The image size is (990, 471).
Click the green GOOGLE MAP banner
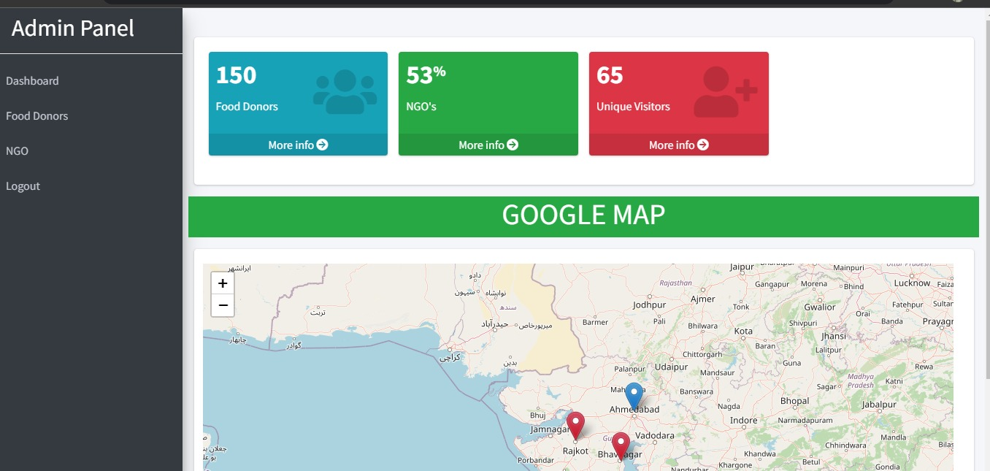[x=583, y=215]
